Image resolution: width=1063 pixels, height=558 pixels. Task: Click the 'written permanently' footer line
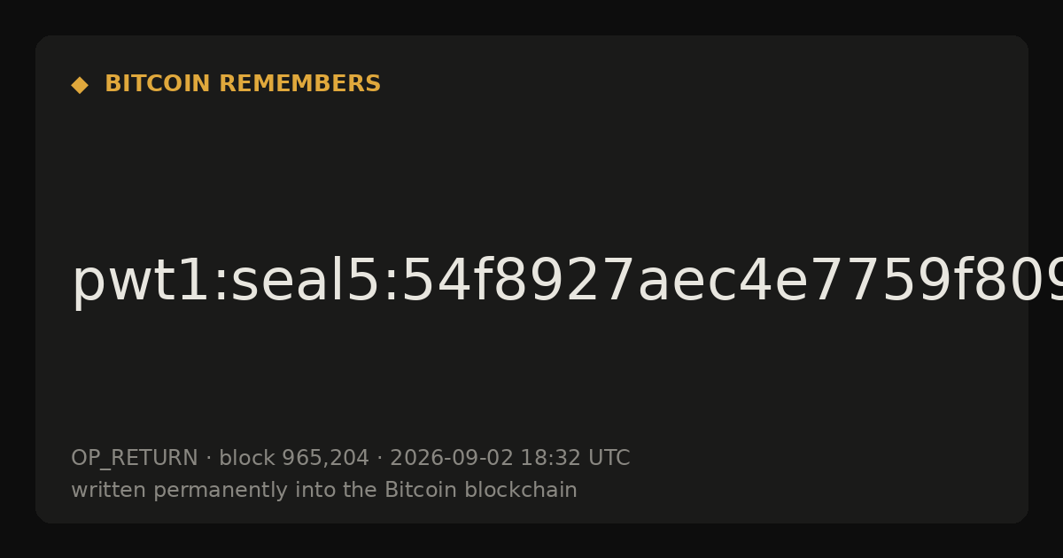click(x=324, y=491)
